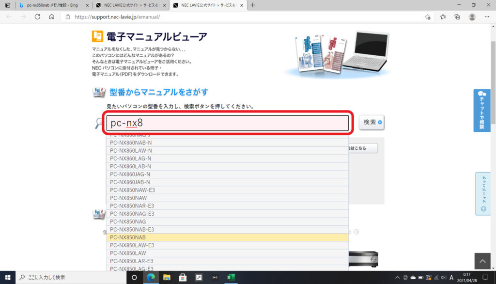Click the 検索 search button
This screenshot has width=496, height=284.
372,123
